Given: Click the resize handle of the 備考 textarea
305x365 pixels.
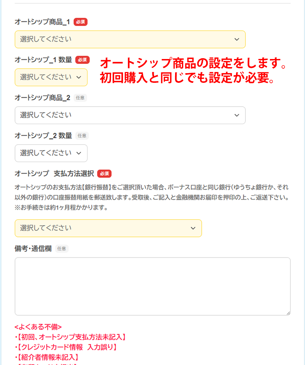Looking at the screenshot, I should tap(288, 313).
